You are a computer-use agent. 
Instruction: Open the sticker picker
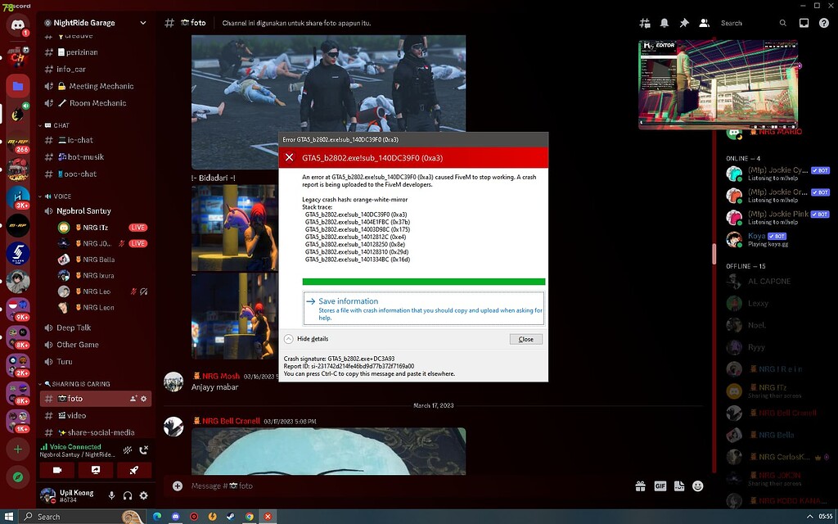pyautogui.click(x=678, y=486)
